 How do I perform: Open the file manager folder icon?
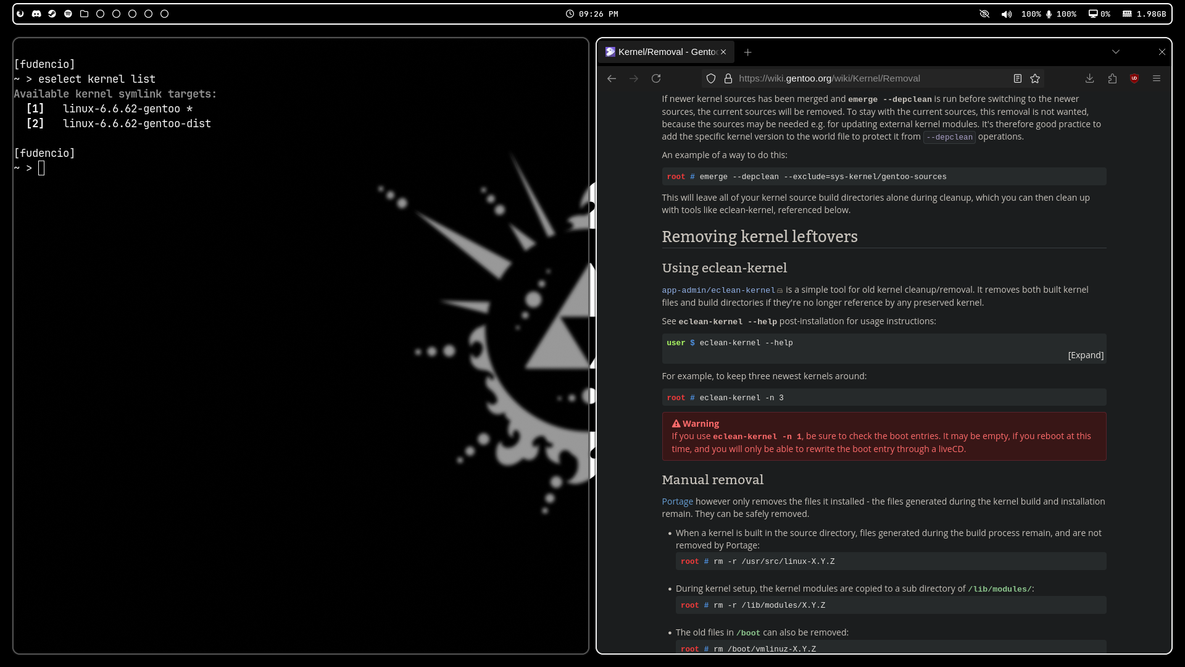(x=84, y=14)
